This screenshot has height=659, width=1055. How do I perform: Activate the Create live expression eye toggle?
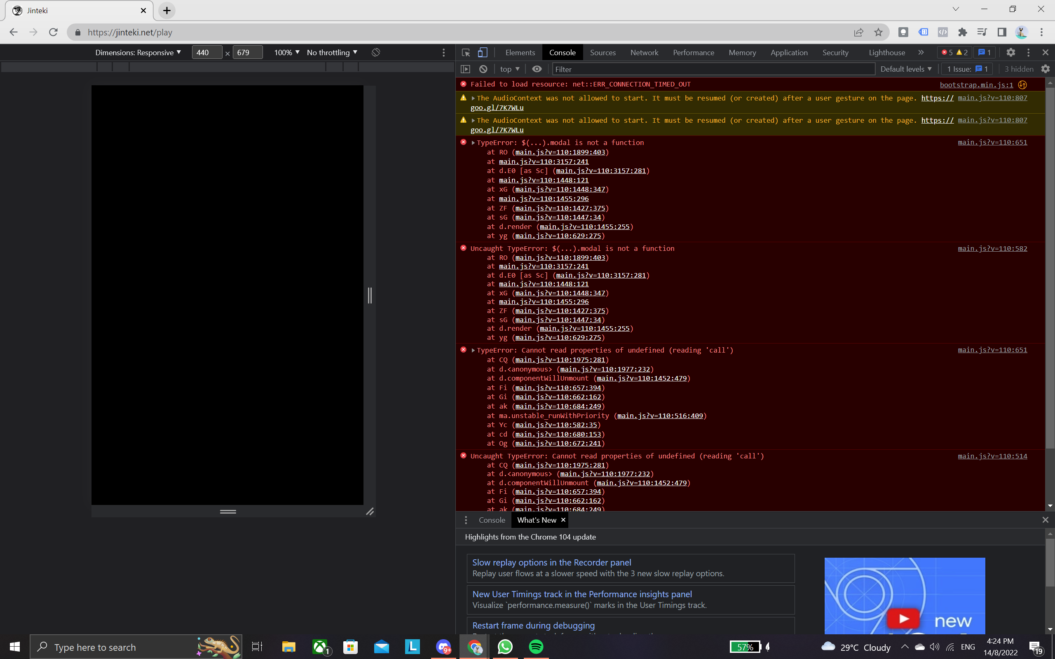[x=536, y=69]
